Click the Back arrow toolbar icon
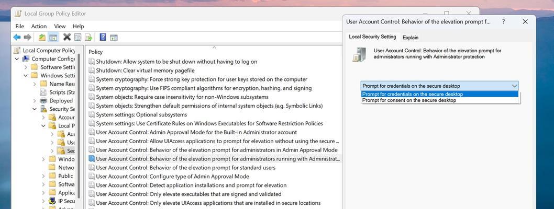The image size is (554, 209). tap(17, 38)
